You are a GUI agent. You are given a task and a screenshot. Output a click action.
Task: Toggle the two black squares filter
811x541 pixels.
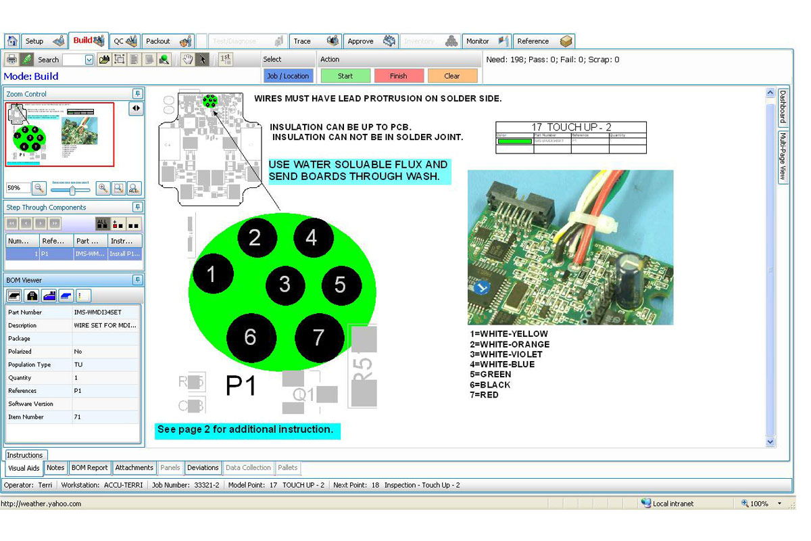(x=134, y=223)
